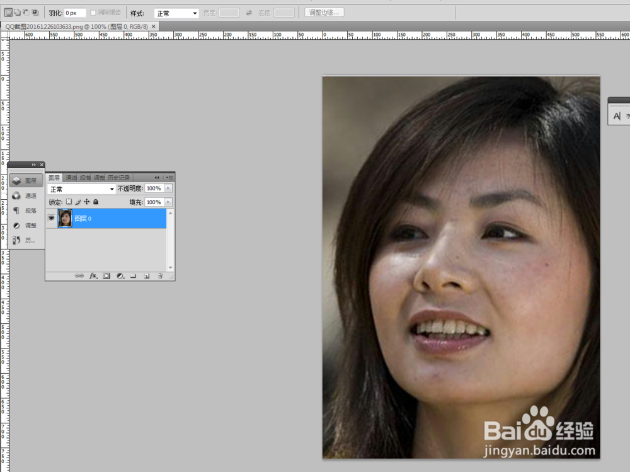This screenshot has height=472, width=630.
Task: Click the swap width and height icon
Action: pyautogui.click(x=249, y=13)
